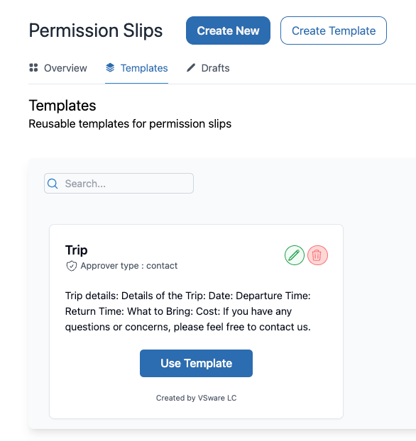Click the Drafts pencil icon

click(x=191, y=68)
